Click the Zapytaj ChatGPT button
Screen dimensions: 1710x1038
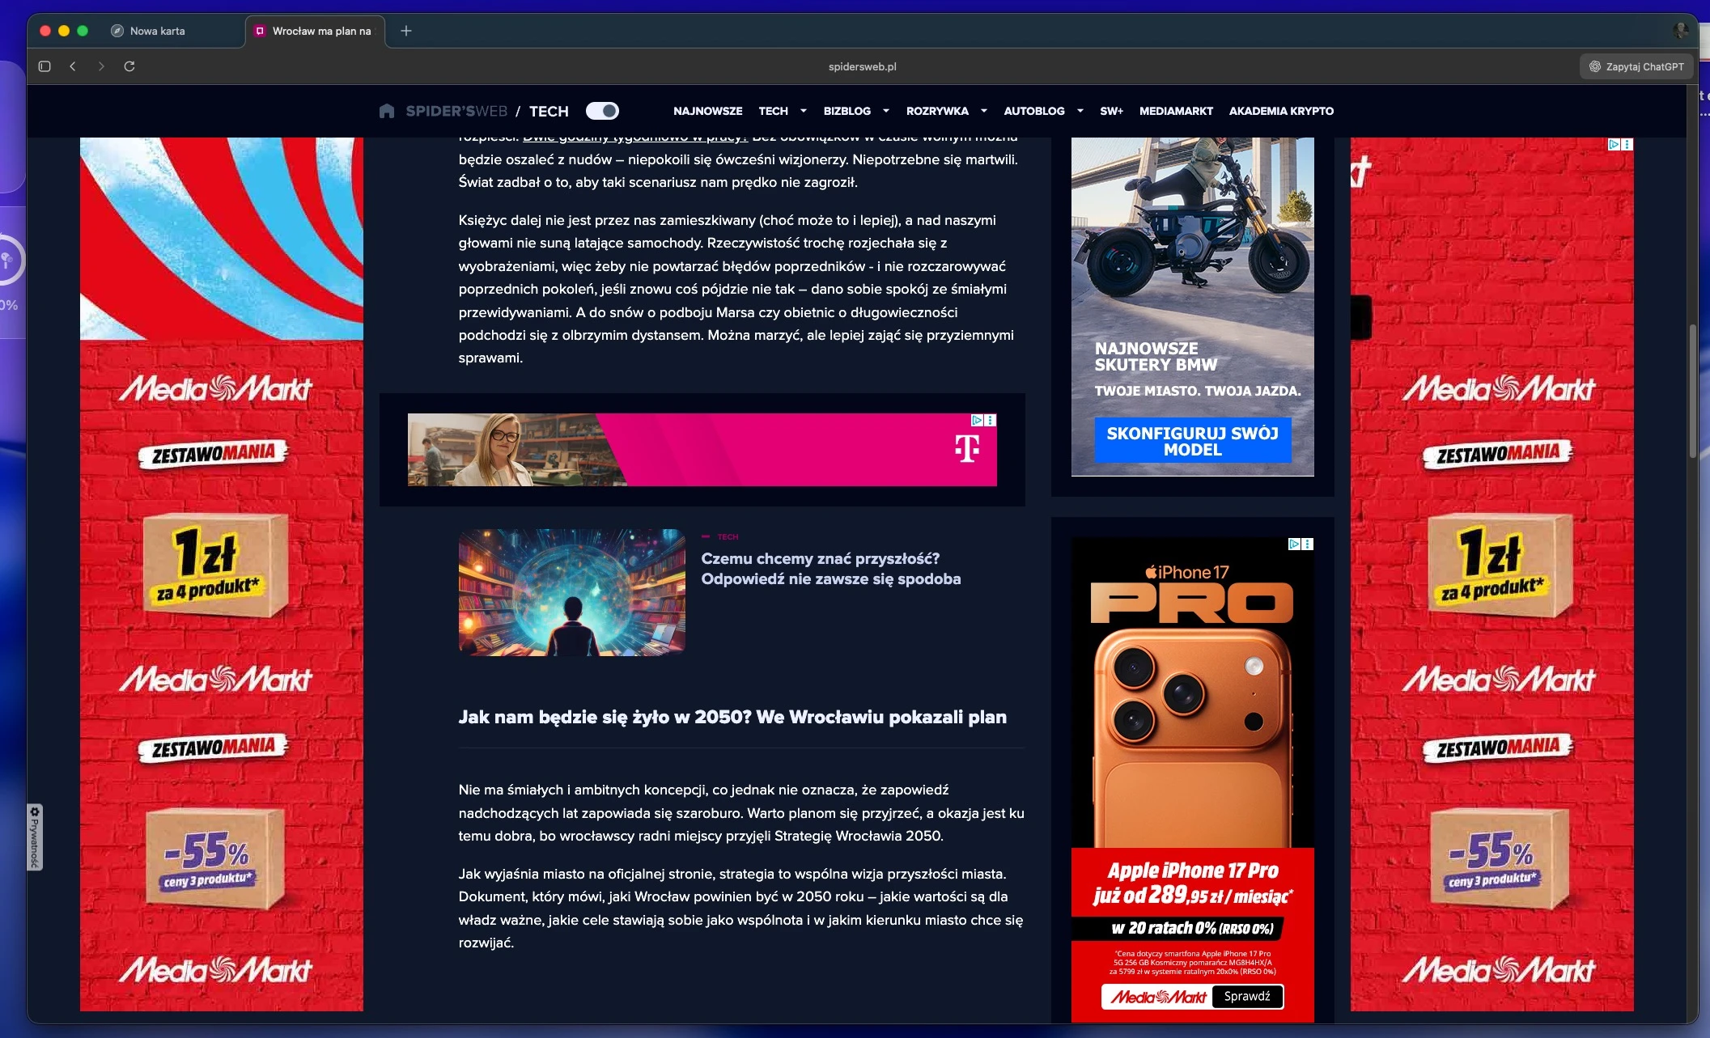click(x=1636, y=66)
